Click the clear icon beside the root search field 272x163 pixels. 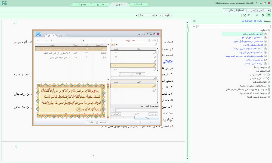(113, 45)
